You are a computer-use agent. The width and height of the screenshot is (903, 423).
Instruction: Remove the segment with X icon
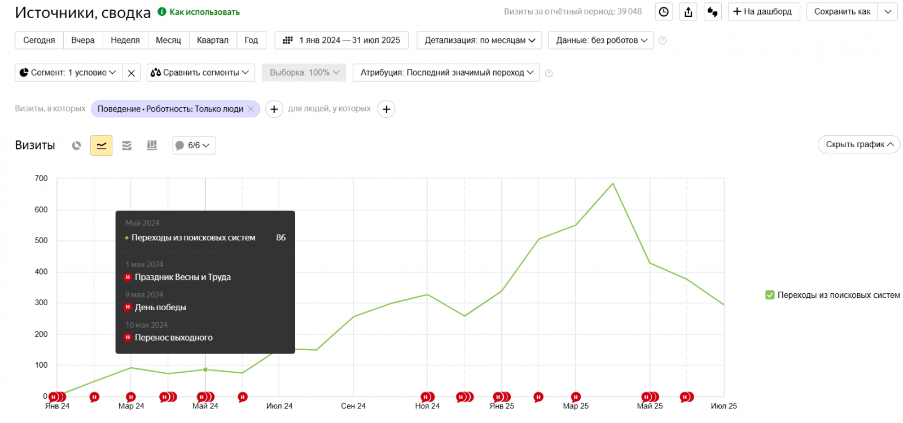(x=131, y=73)
